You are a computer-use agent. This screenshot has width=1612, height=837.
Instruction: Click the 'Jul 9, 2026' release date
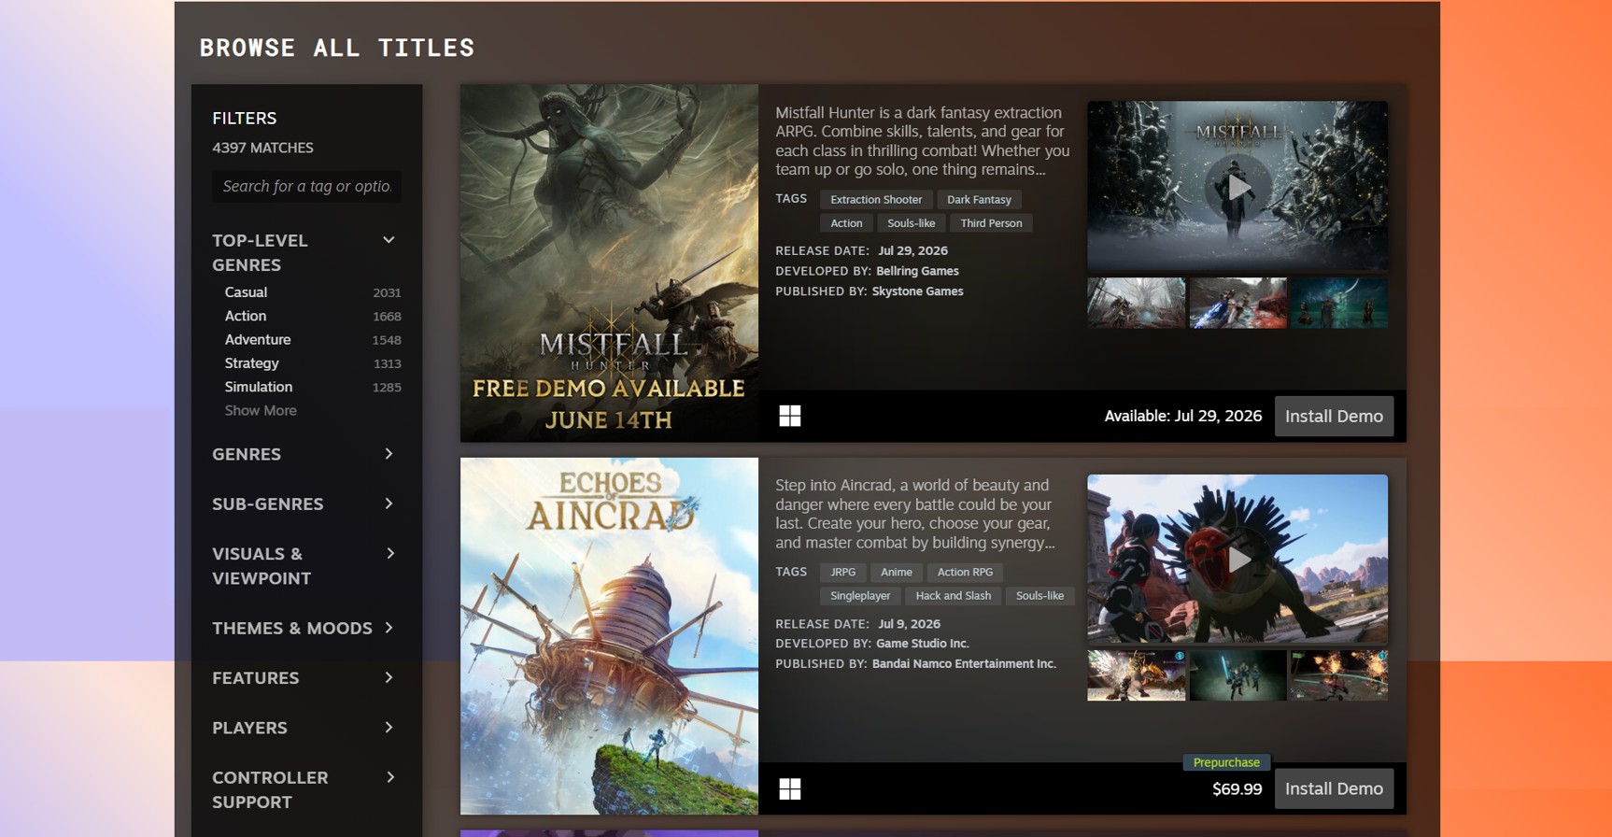pyautogui.click(x=909, y=624)
